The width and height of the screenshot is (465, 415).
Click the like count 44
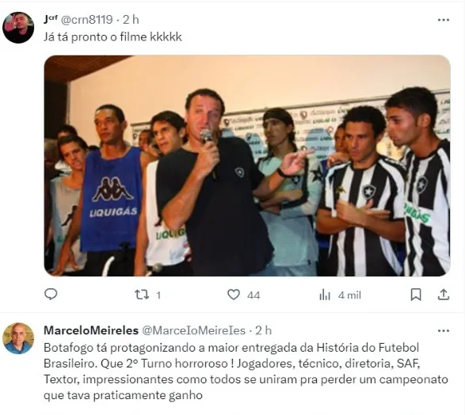pyautogui.click(x=253, y=295)
